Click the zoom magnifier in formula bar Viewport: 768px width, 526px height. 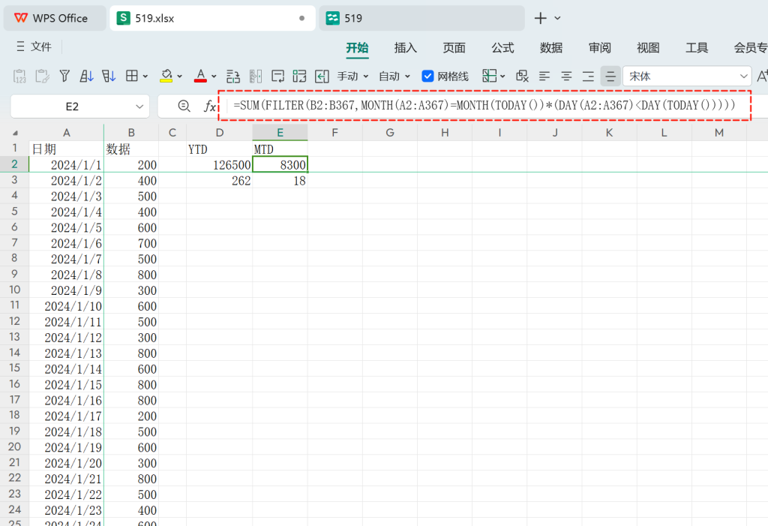click(184, 106)
